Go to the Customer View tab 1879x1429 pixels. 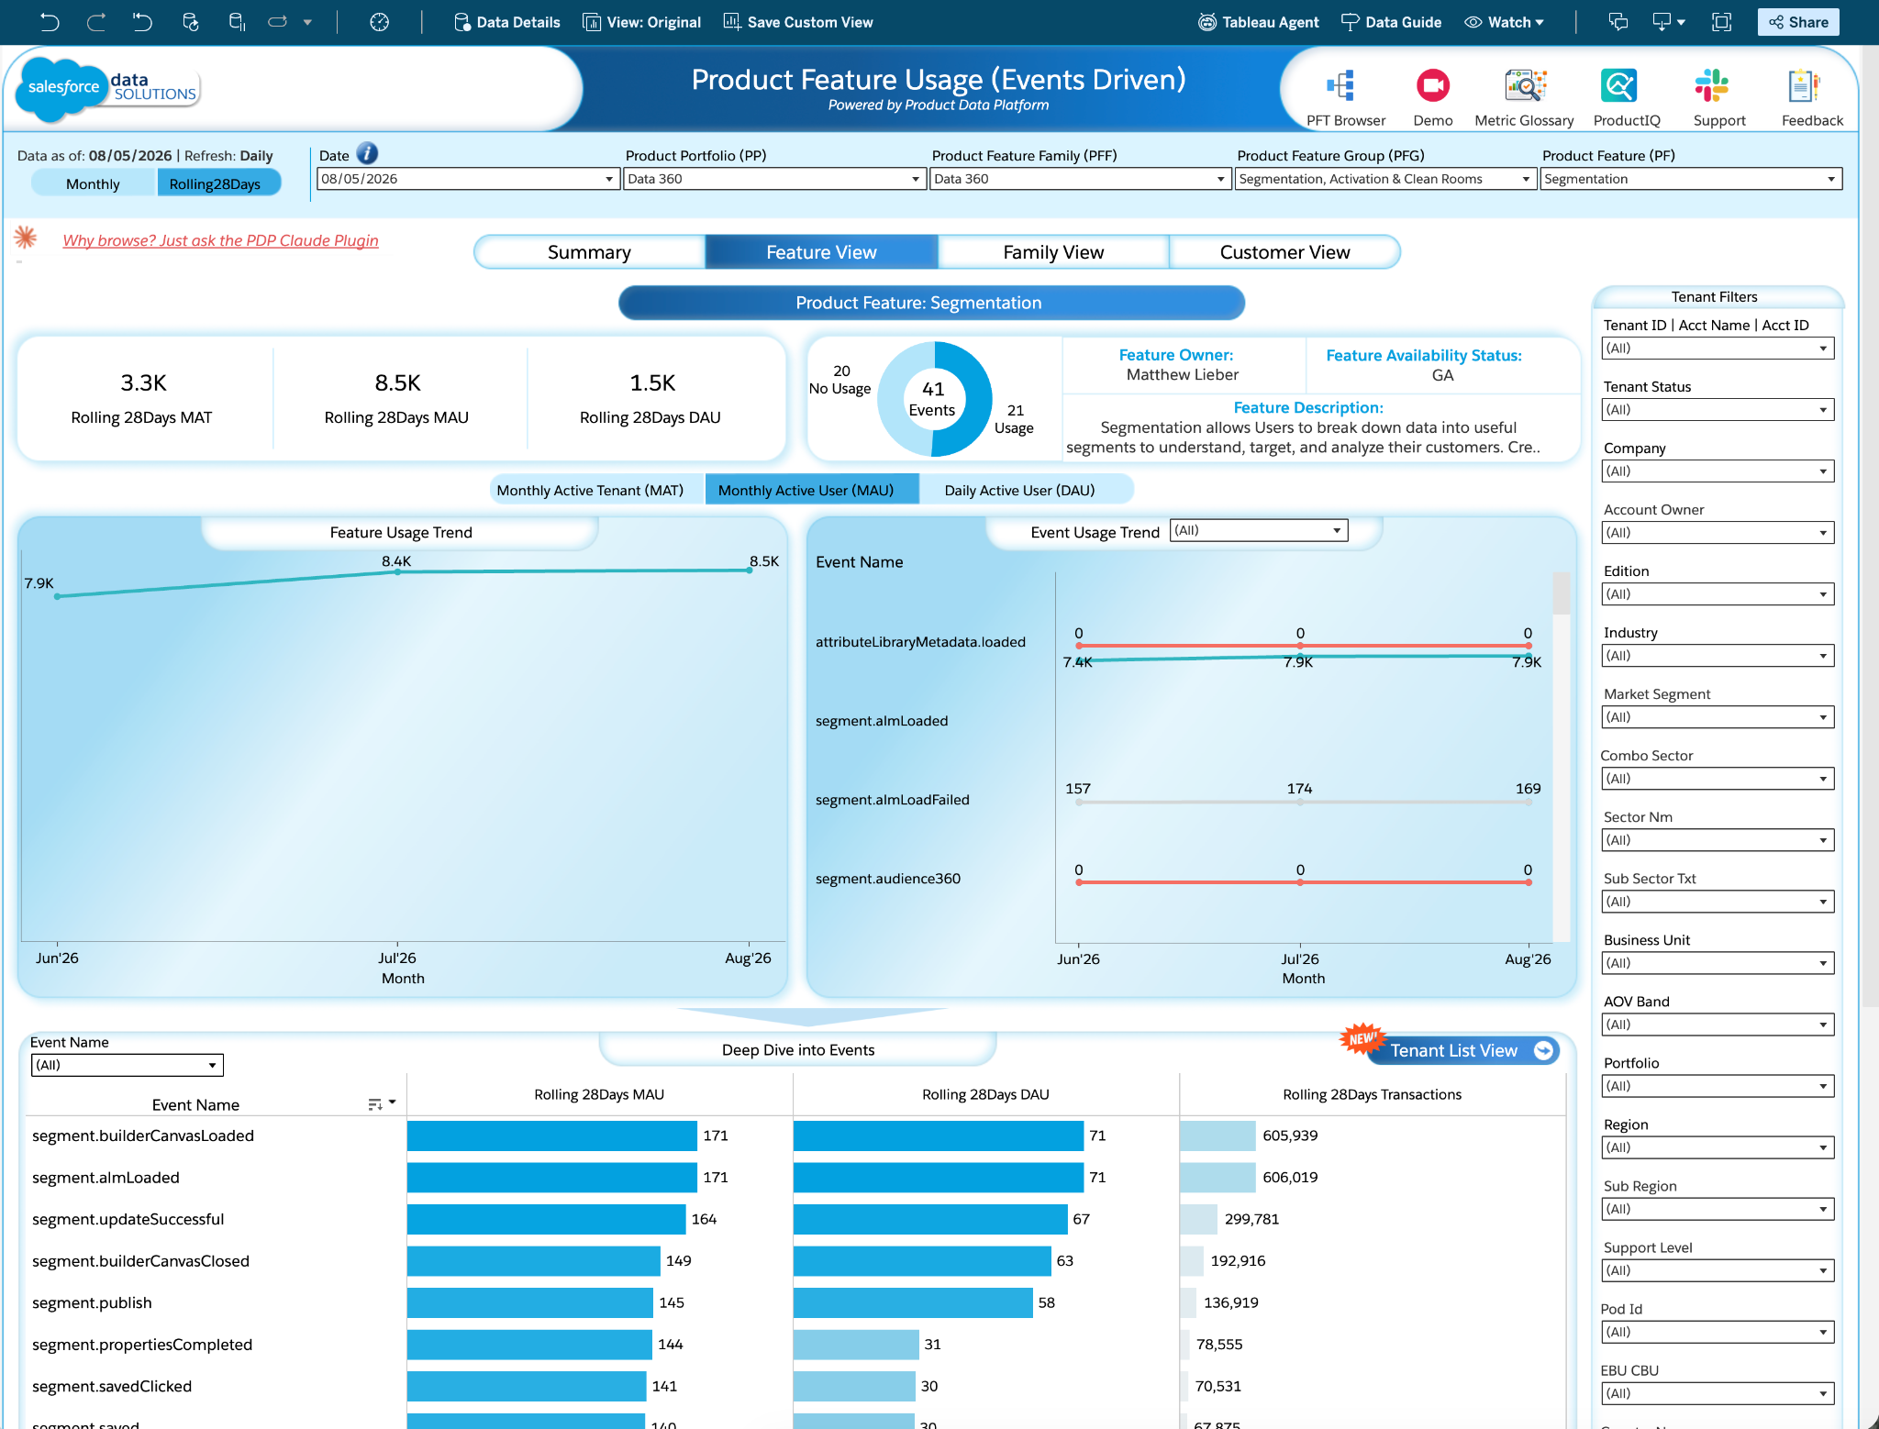coord(1284,252)
